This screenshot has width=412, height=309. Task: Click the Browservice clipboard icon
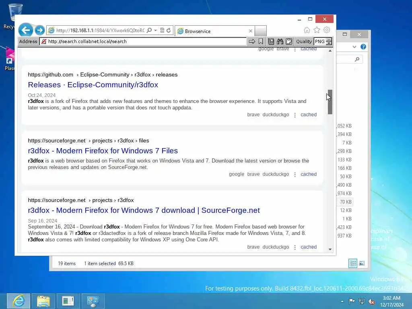click(x=289, y=41)
